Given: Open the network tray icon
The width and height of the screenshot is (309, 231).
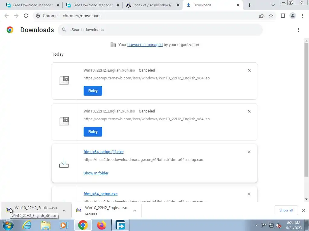Looking at the screenshot, I should 271,225.
